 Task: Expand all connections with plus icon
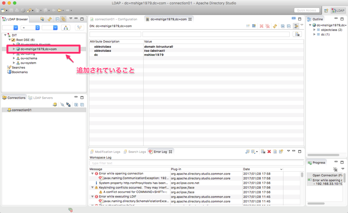tap(76, 105)
